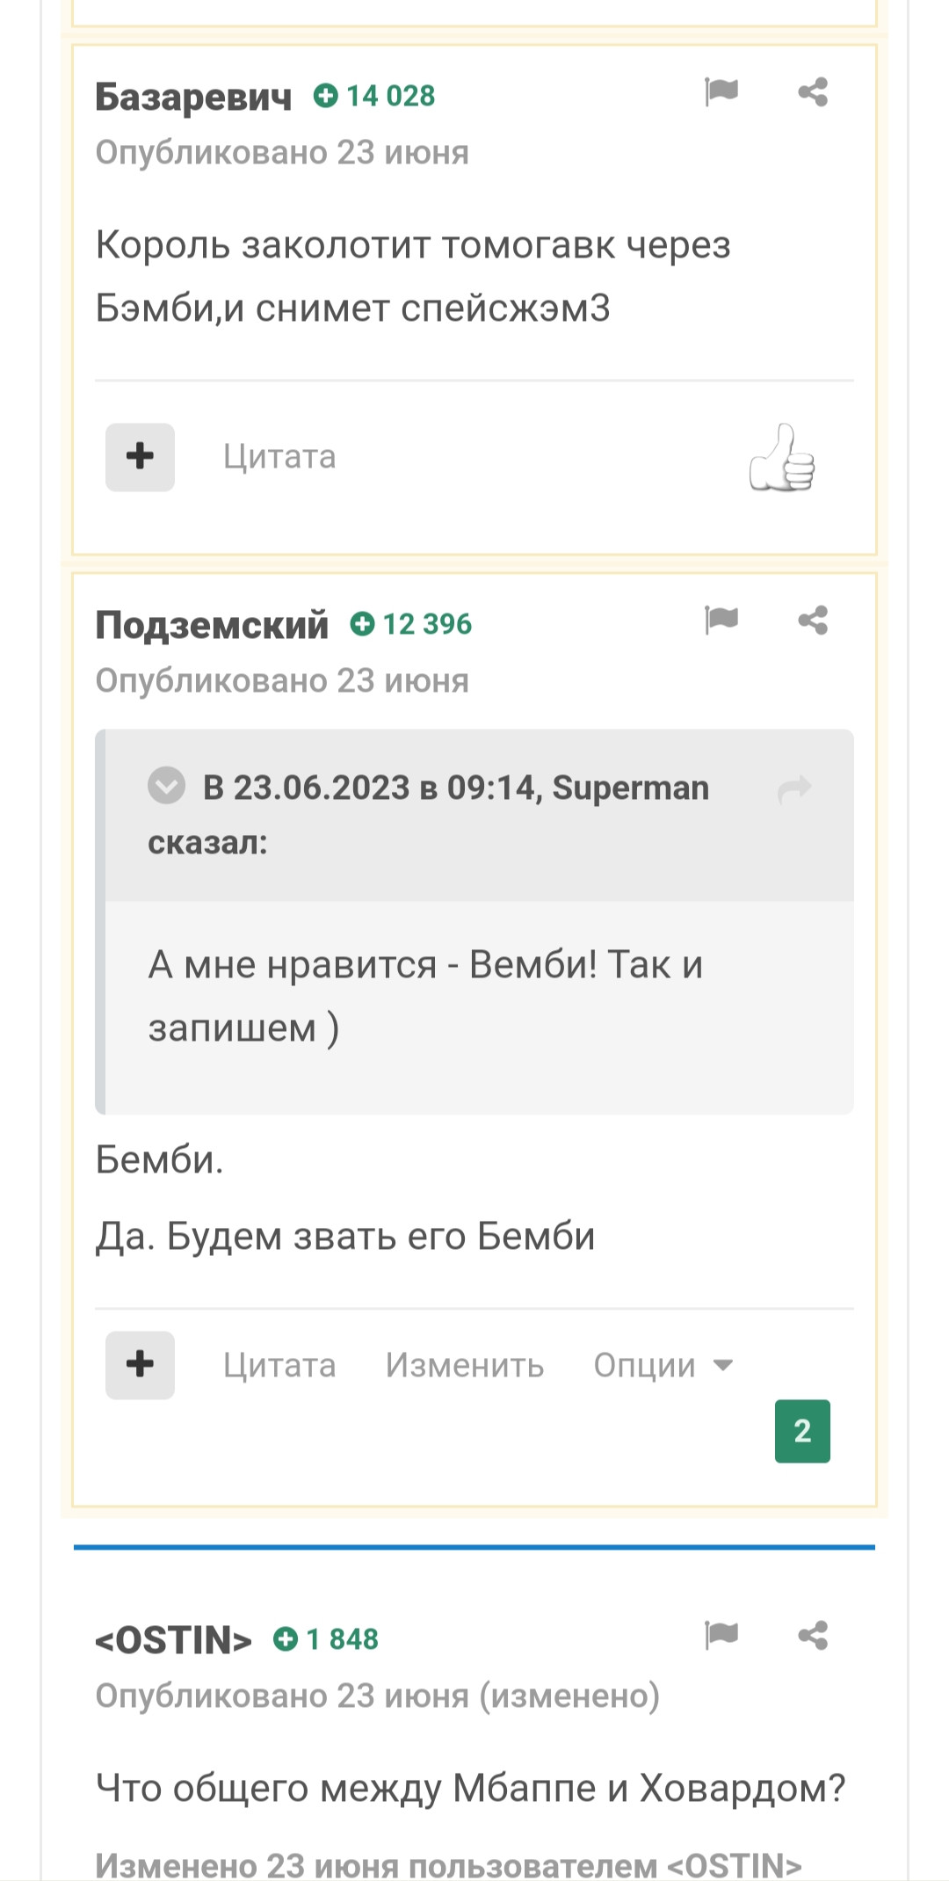Toggle multiquote plus on Подземский's post
This screenshot has height=1881, width=949.
[x=140, y=1365]
